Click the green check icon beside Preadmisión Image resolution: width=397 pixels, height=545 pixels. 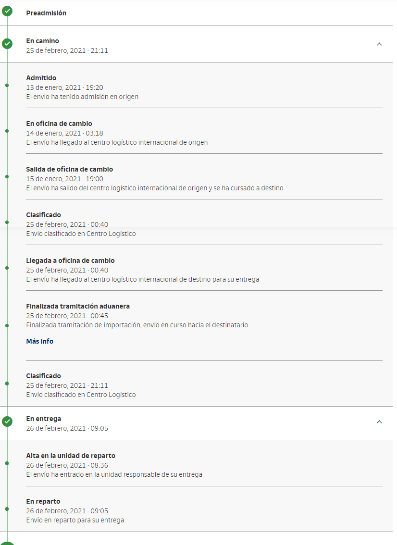[x=7, y=12]
